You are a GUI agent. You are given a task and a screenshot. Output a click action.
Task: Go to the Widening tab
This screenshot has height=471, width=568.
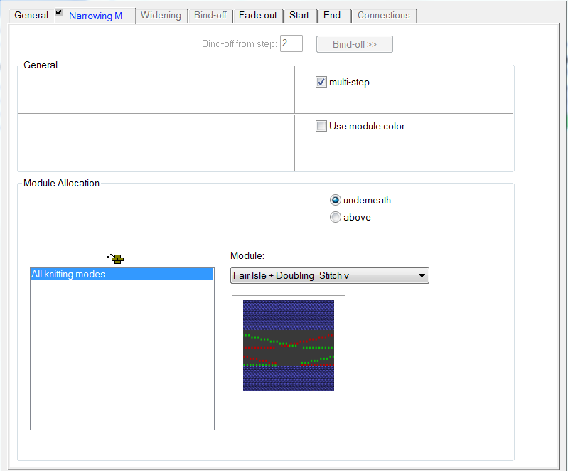(x=161, y=16)
